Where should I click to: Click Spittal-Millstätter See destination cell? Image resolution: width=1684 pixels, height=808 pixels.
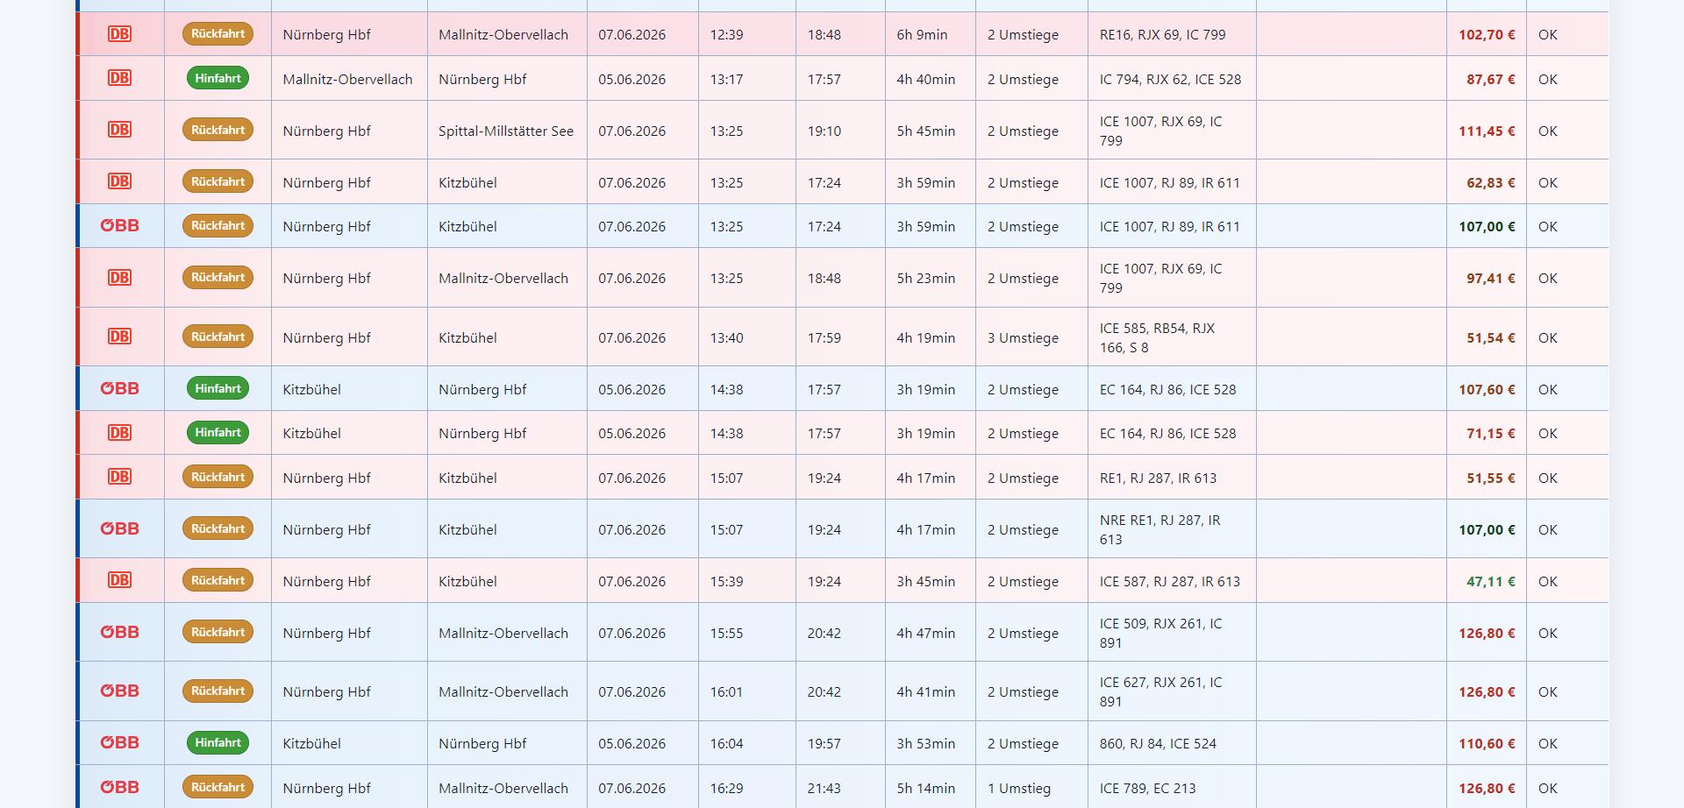click(507, 131)
